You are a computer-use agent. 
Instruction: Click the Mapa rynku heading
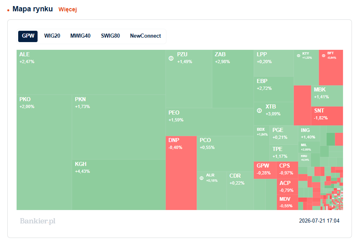[33, 9]
